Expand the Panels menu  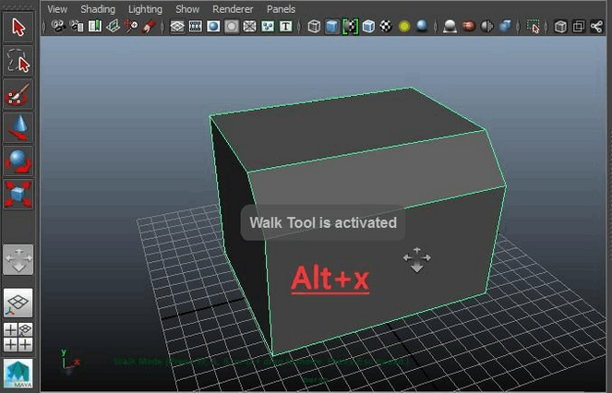[x=281, y=9]
